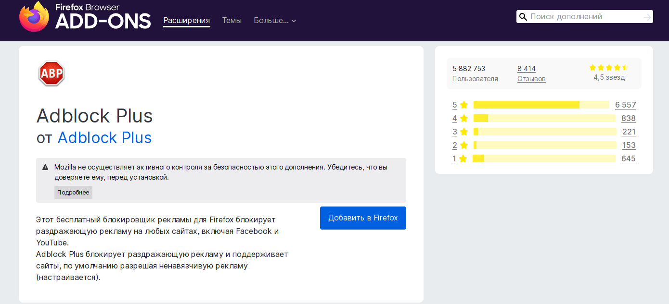Click the Подробнее button
The height and width of the screenshot is (304, 669).
[73, 192]
